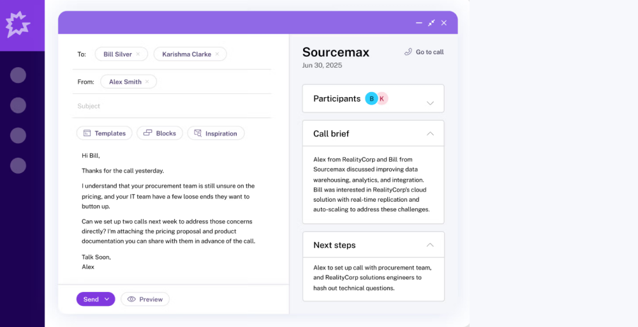Viewport: 638px width, 327px height.
Task: Click the phone icon beside Go to call
Action: click(x=408, y=52)
